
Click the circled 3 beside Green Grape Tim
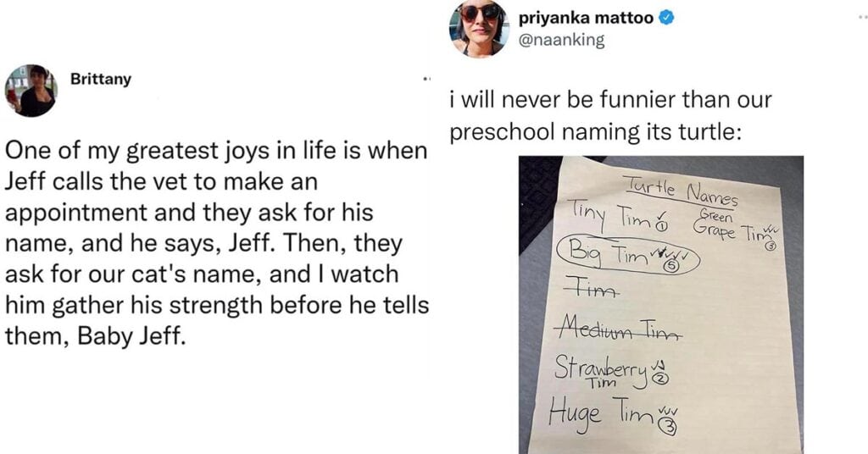pyautogui.click(x=768, y=248)
